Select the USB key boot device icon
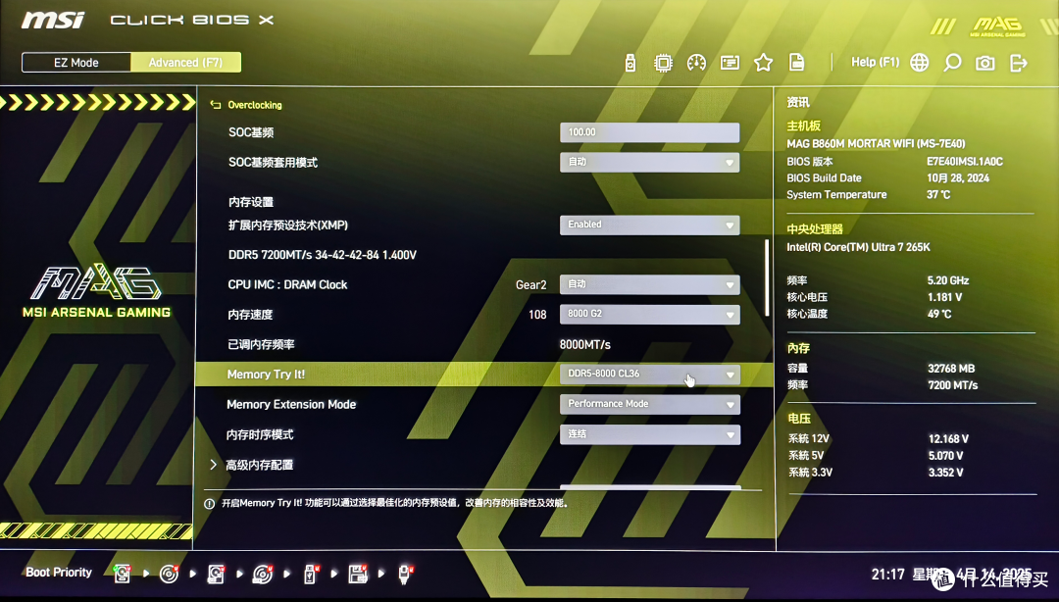This screenshot has width=1059, height=602. click(311, 574)
